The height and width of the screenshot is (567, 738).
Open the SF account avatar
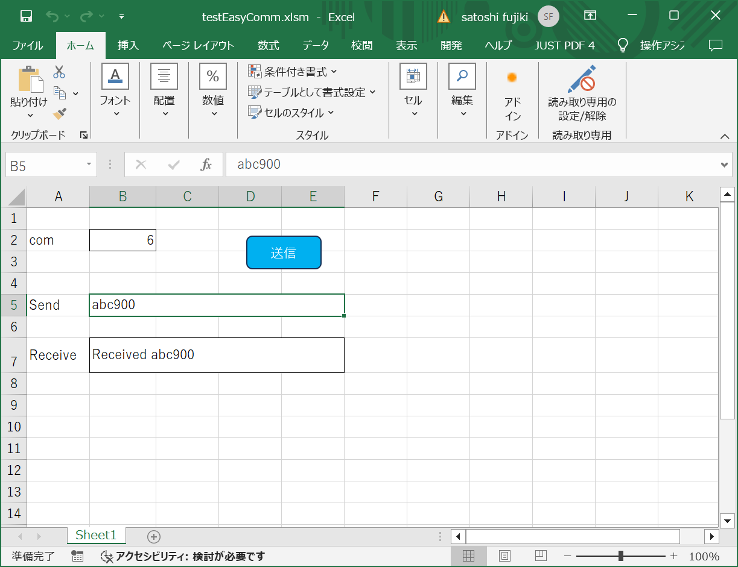tap(549, 16)
